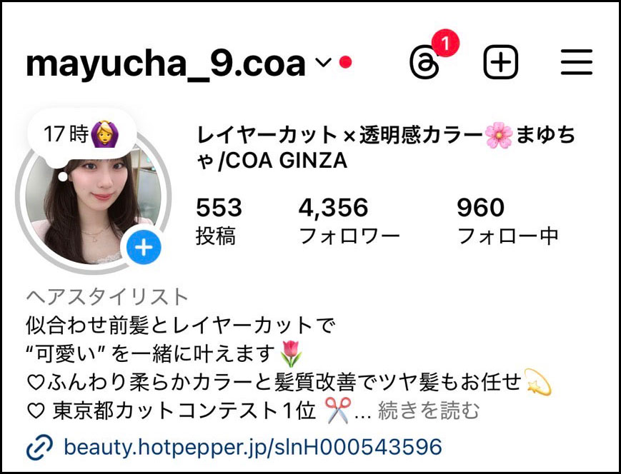The height and width of the screenshot is (474, 621).
Task: Expand the account switcher chevron
Action: [324, 63]
